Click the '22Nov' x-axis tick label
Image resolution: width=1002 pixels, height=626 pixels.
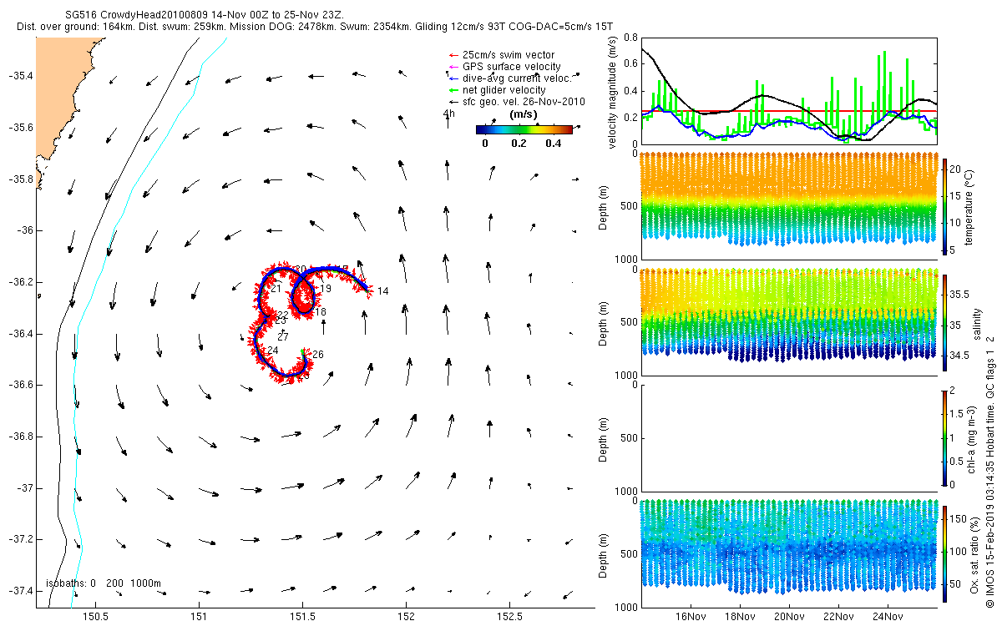(838, 618)
